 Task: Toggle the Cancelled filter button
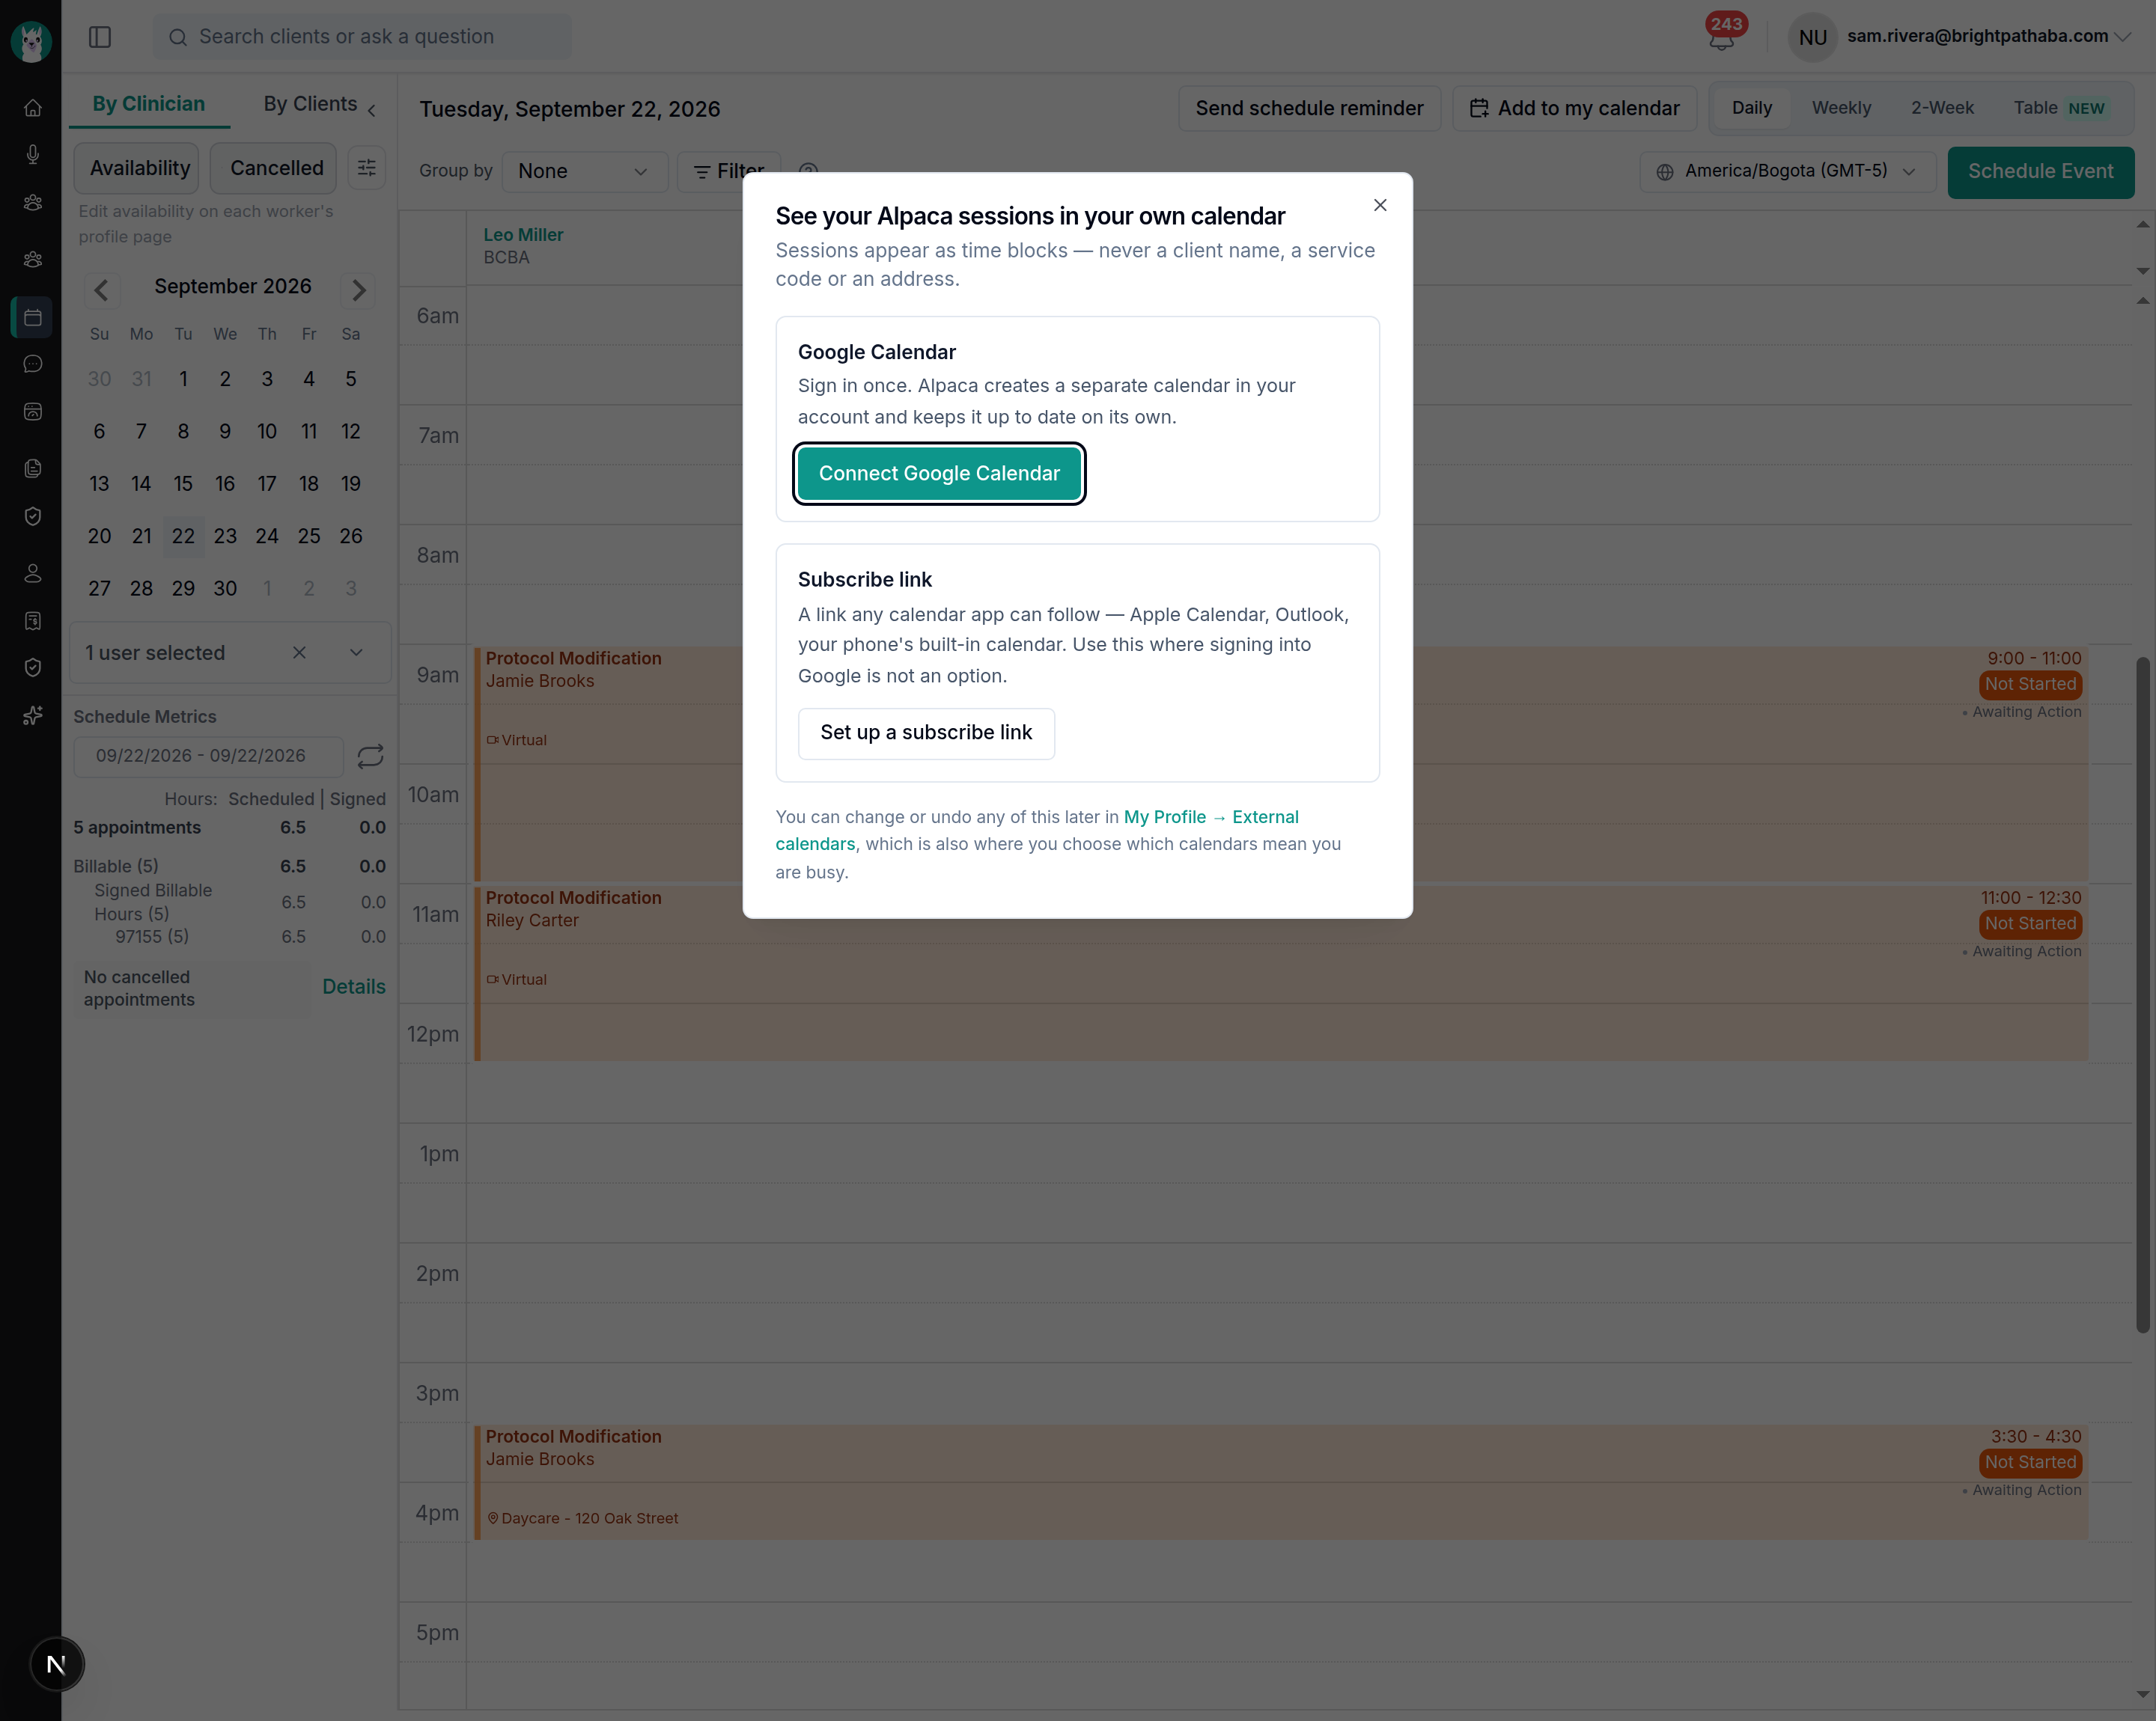click(274, 168)
